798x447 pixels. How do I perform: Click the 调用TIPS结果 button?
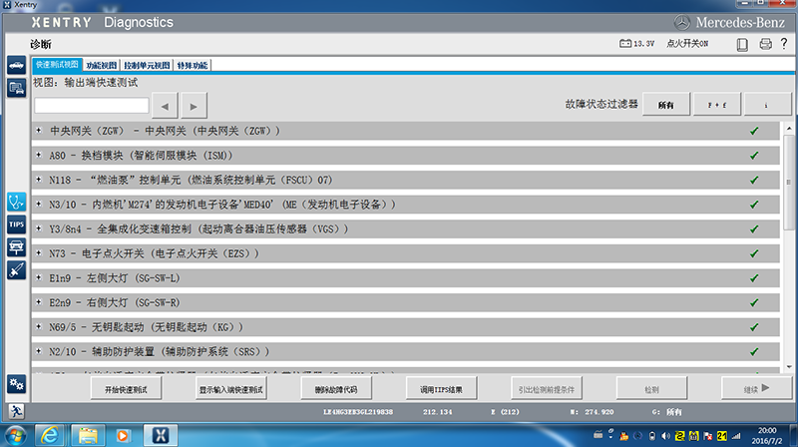pos(441,389)
